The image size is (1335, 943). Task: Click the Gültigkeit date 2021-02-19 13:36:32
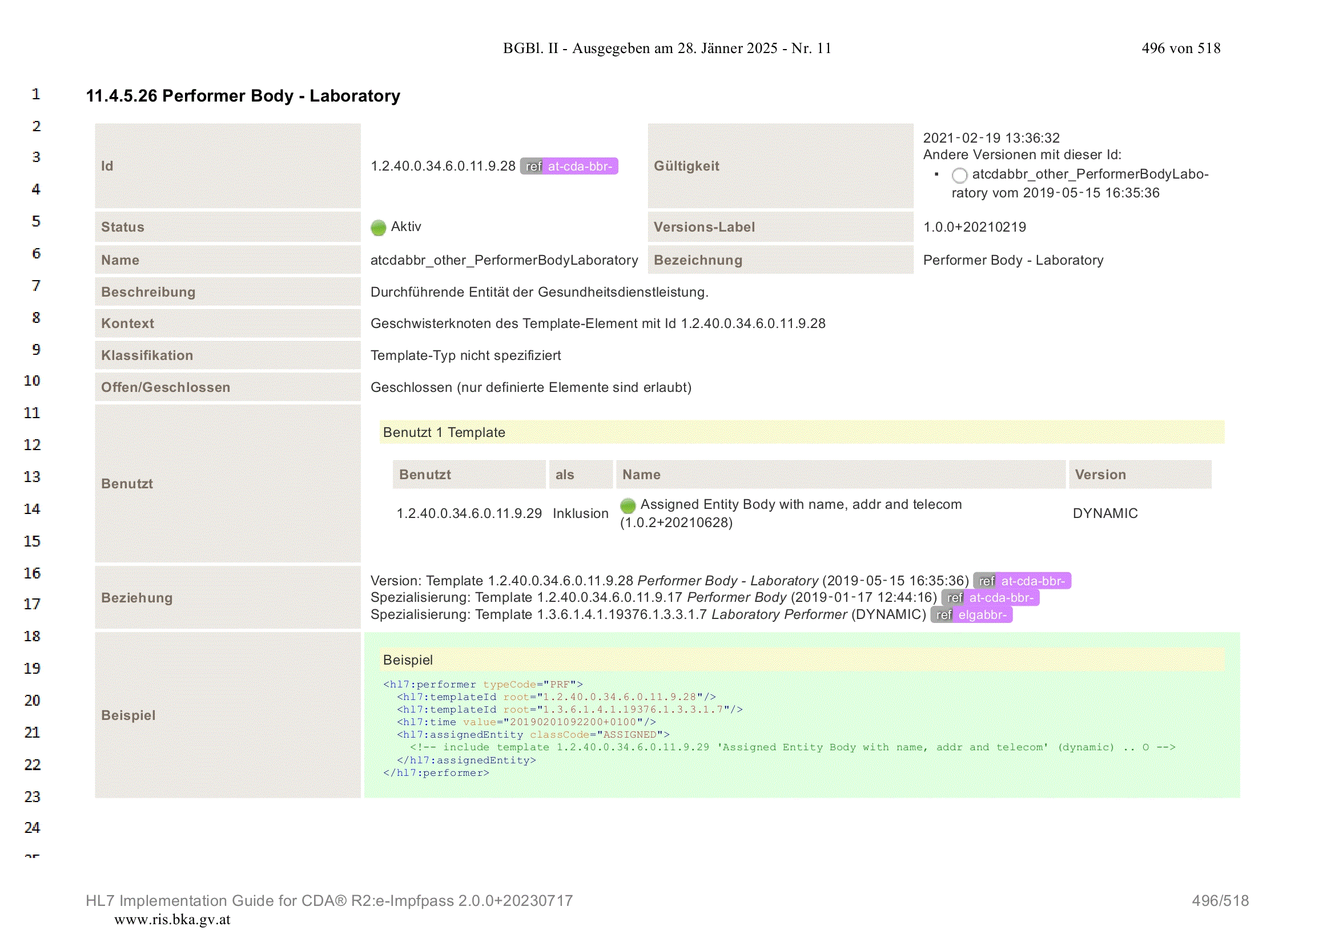point(991,137)
